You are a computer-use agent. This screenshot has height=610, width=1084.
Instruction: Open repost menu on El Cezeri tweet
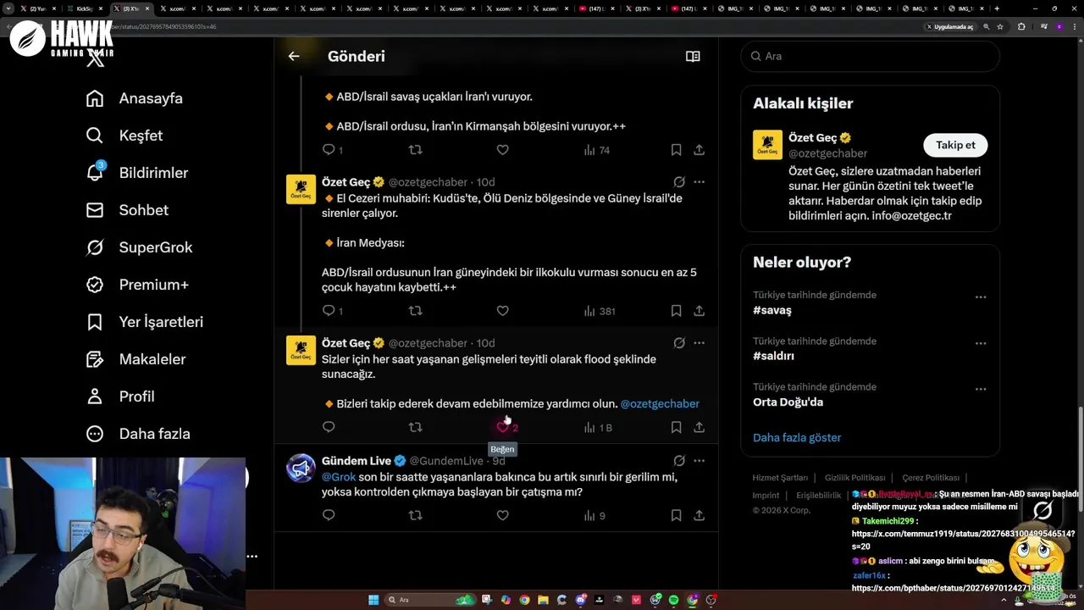click(x=415, y=311)
